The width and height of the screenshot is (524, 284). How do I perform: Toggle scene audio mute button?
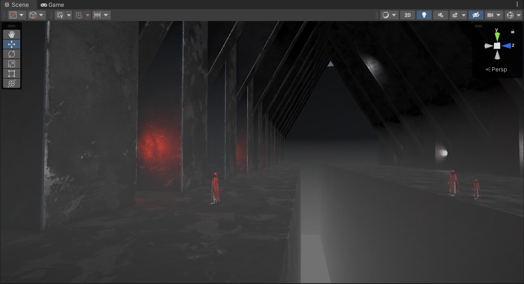(x=441, y=15)
